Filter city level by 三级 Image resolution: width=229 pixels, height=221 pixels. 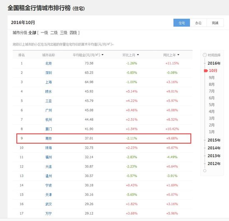click(64, 33)
